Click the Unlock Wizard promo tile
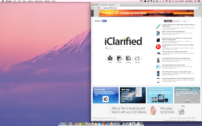 [x=187, y=95]
